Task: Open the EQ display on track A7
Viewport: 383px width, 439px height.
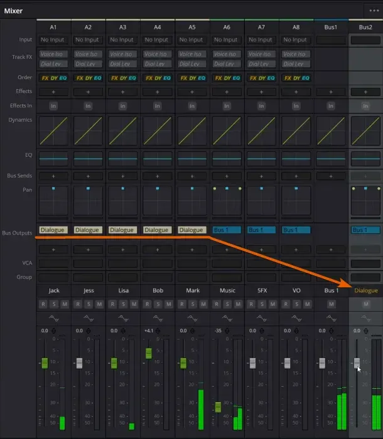Action: [x=261, y=159]
